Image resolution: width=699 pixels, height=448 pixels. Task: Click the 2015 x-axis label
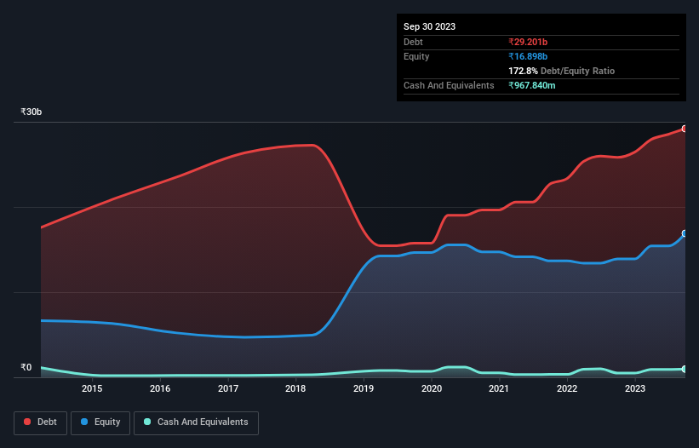pyautogui.click(x=92, y=388)
